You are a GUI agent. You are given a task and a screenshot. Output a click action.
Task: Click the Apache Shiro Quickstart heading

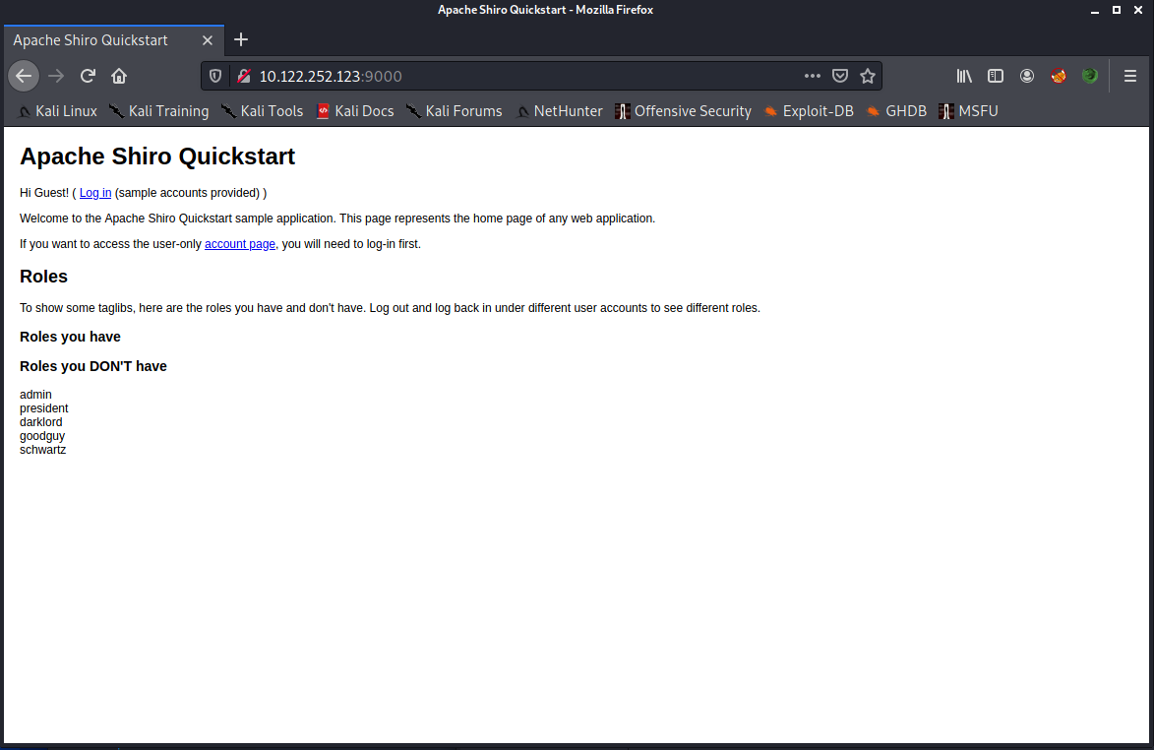click(x=157, y=156)
